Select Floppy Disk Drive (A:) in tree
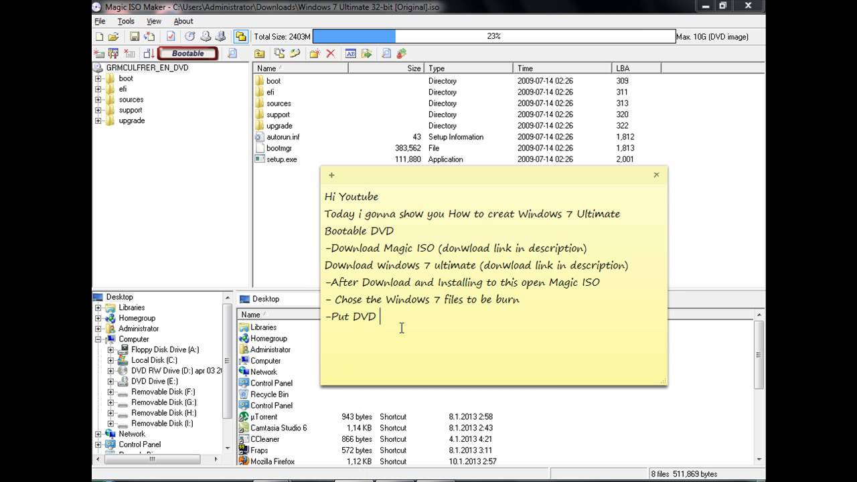 pyautogui.click(x=165, y=349)
